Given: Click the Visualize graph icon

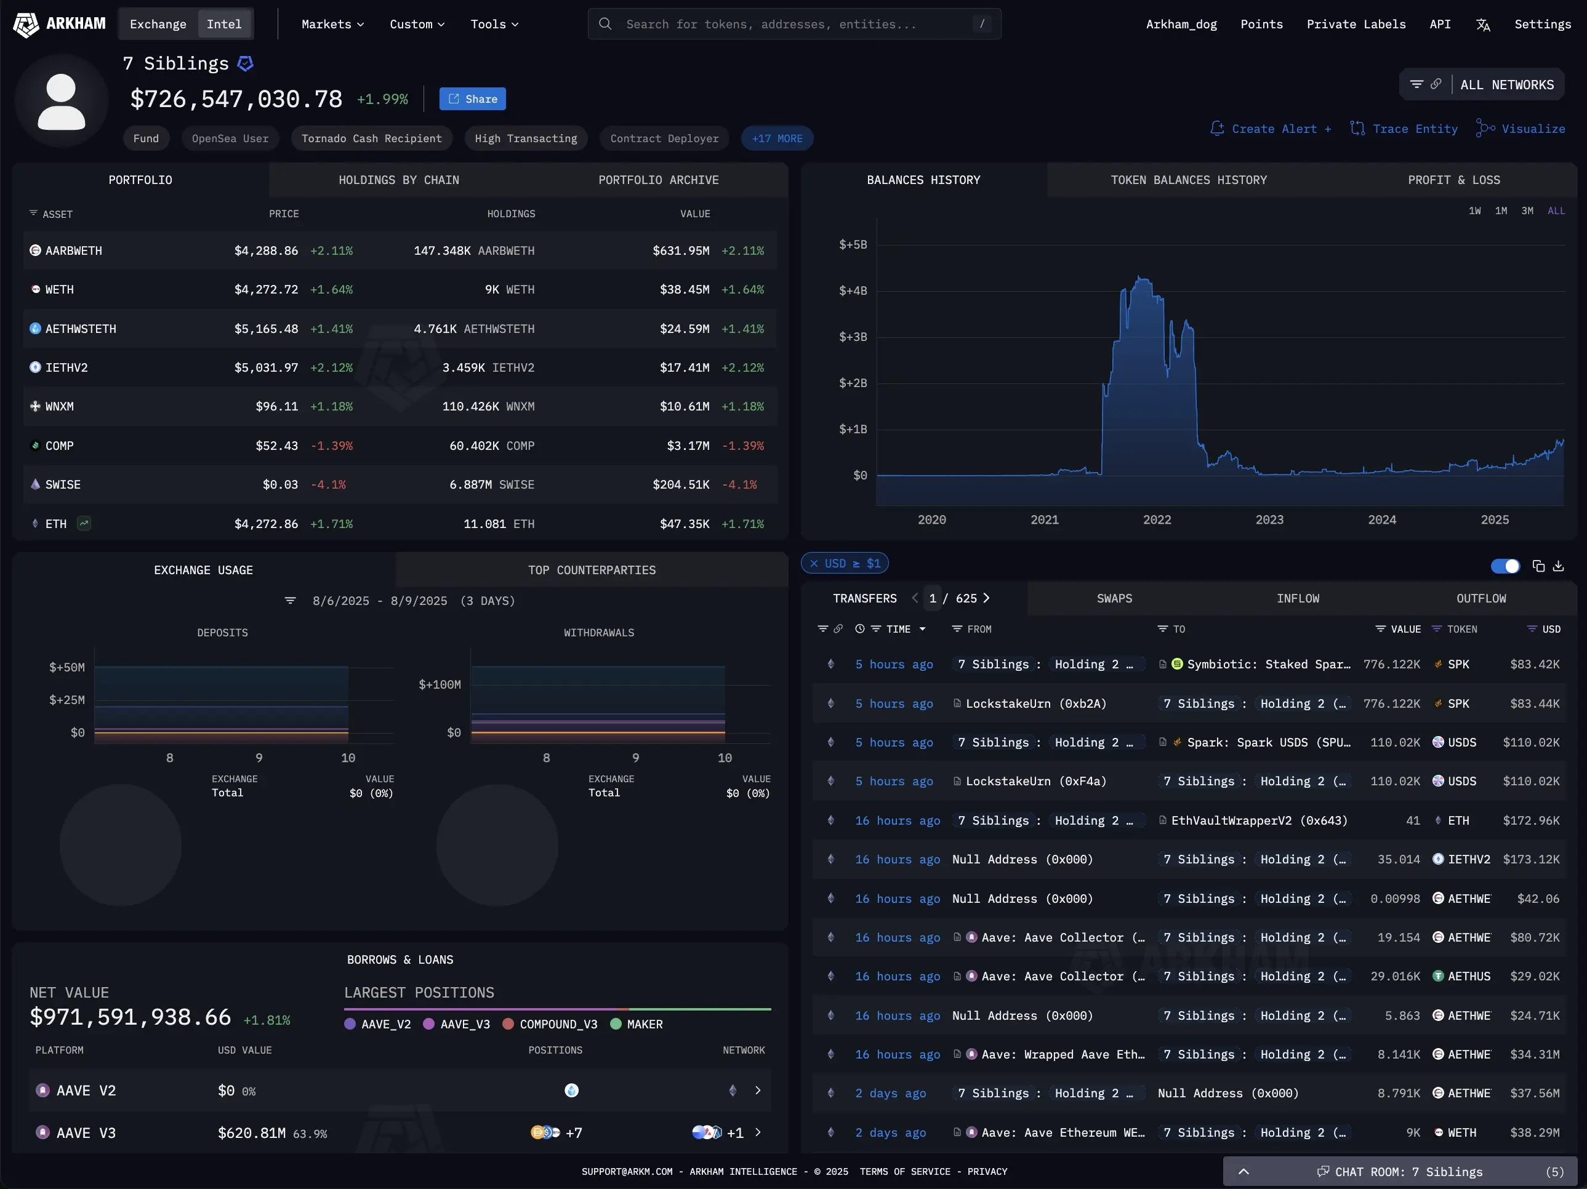Looking at the screenshot, I should pyautogui.click(x=1485, y=129).
